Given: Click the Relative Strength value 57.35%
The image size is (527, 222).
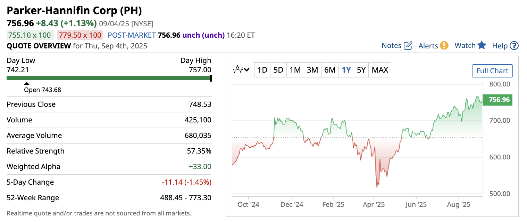Looking at the screenshot, I should pos(199,151).
